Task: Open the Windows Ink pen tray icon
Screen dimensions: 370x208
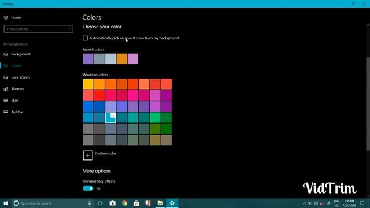Action: pos(328,203)
